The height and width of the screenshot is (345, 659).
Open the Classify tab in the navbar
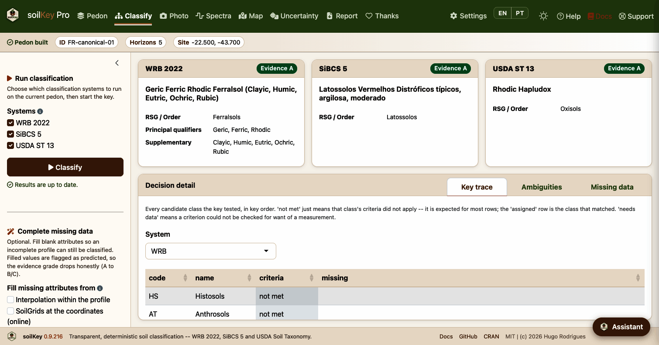(133, 16)
